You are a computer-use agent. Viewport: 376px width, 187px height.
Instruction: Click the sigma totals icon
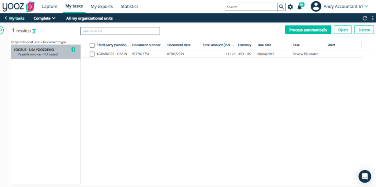34,31
